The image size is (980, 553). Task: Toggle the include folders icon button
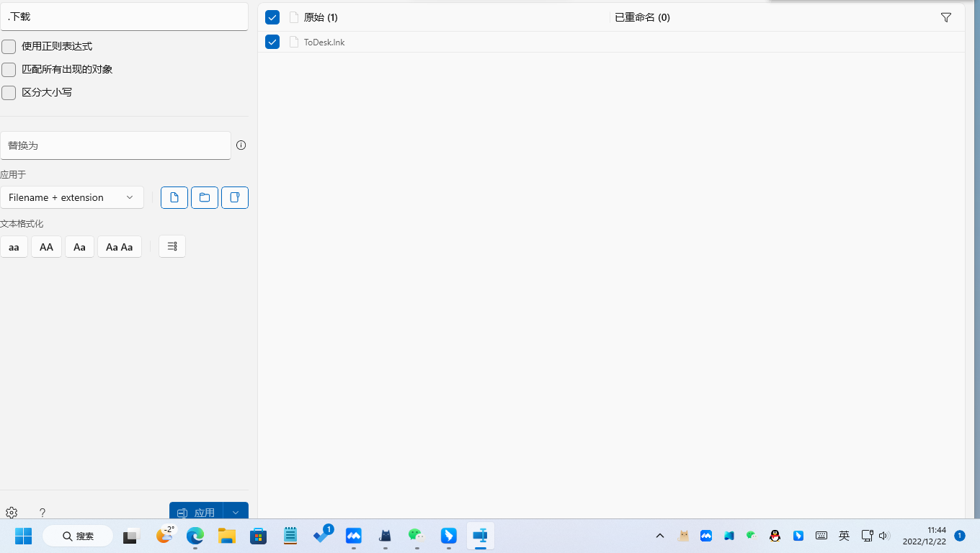point(205,197)
